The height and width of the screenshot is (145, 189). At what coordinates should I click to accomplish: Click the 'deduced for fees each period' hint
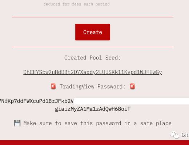(77, 4)
